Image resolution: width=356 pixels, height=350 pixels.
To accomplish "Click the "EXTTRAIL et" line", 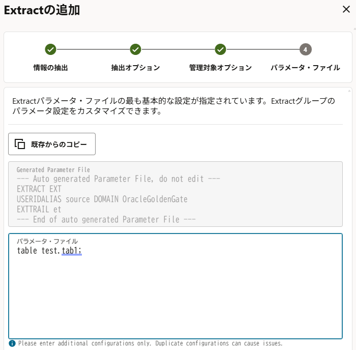I will coord(39,209).
